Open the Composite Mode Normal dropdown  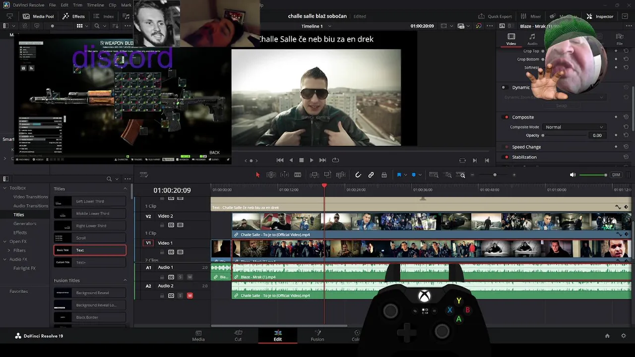pos(573,127)
